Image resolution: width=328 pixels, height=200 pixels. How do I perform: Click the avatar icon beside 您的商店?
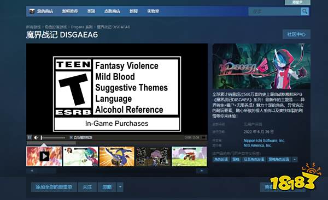click(x=32, y=11)
